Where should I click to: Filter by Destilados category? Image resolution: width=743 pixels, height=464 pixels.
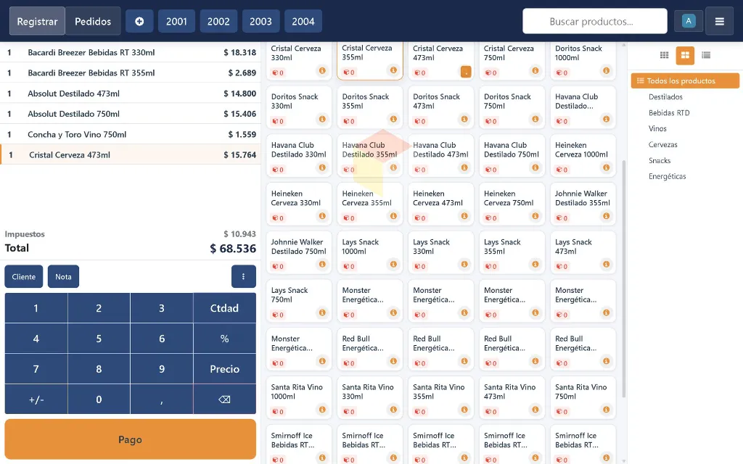point(665,96)
